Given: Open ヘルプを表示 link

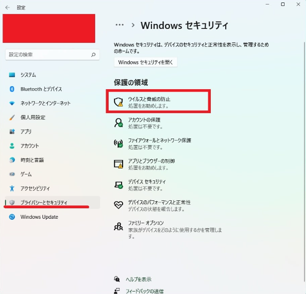Looking at the screenshot, I should click(139, 280).
